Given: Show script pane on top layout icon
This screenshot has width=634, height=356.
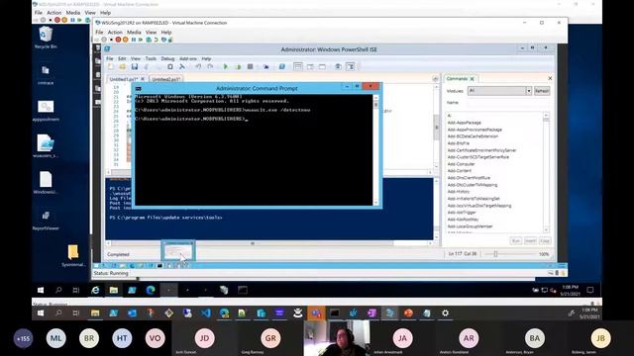Looking at the screenshot, I should coord(298,66).
